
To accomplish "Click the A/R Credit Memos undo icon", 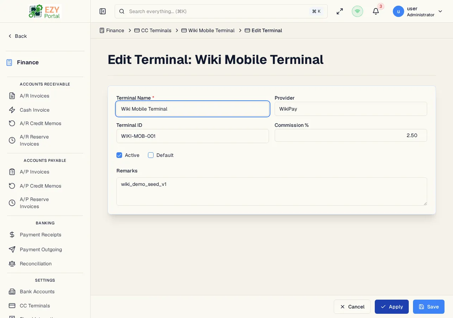I will pyautogui.click(x=12, y=123).
